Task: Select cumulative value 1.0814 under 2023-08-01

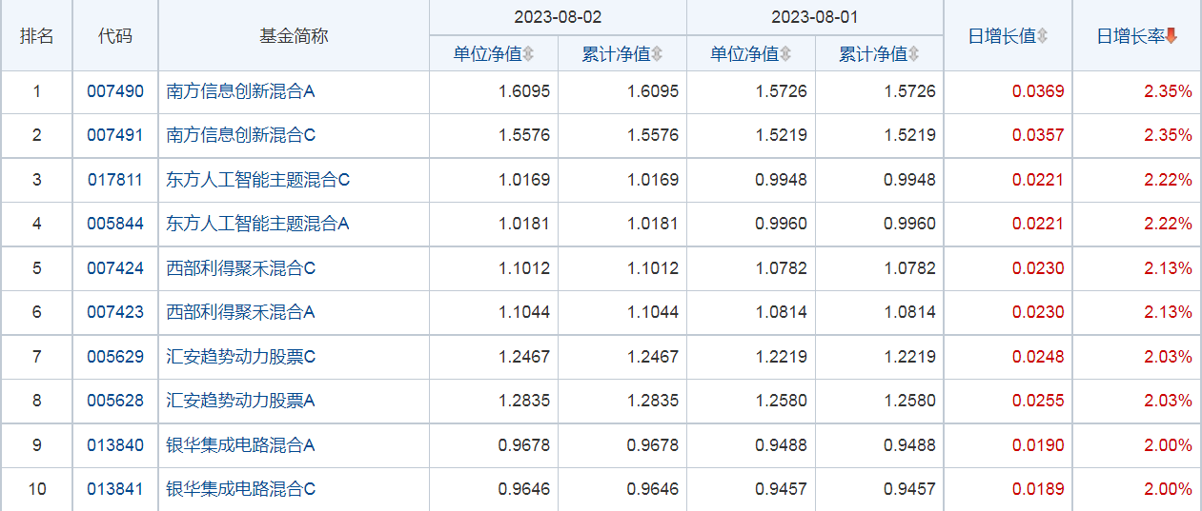Action: [909, 312]
